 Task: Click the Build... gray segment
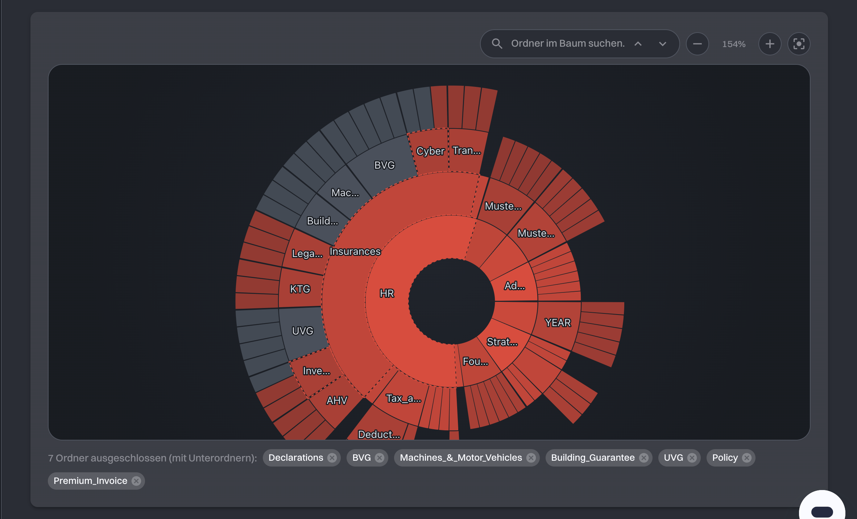pyautogui.click(x=322, y=221)
